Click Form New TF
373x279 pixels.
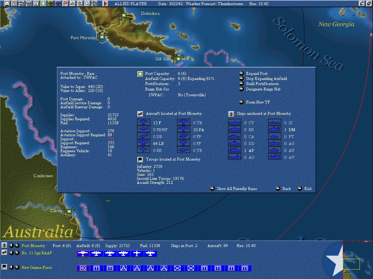click(258, 102)
